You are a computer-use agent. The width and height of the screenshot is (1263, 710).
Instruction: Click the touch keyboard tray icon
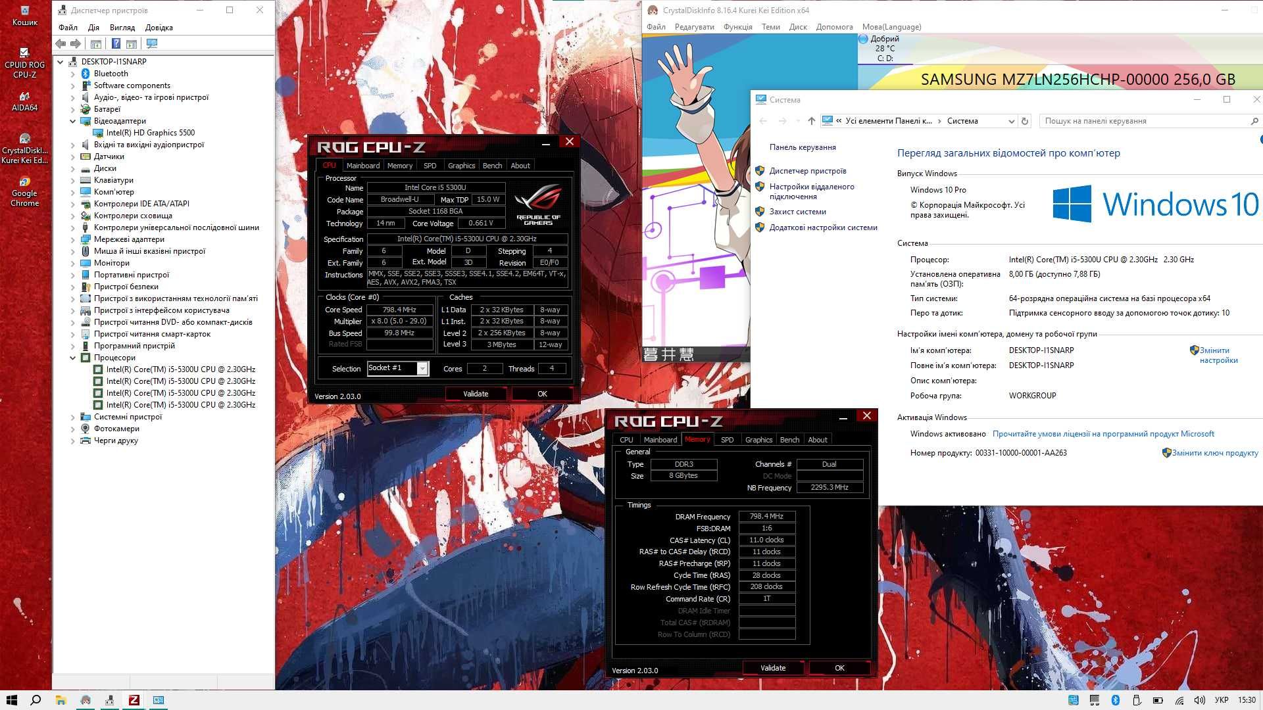tap(1094, 700)
